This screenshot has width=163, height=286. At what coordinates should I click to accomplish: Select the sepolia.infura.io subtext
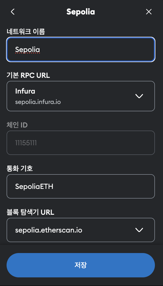click(x=38, y=102)
